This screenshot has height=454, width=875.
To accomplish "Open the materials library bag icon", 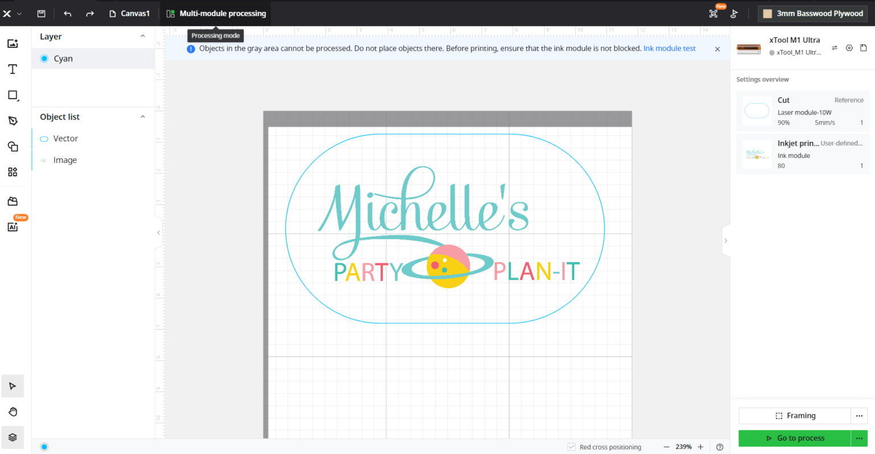I will pyautogui.click(x=13, y=201).
